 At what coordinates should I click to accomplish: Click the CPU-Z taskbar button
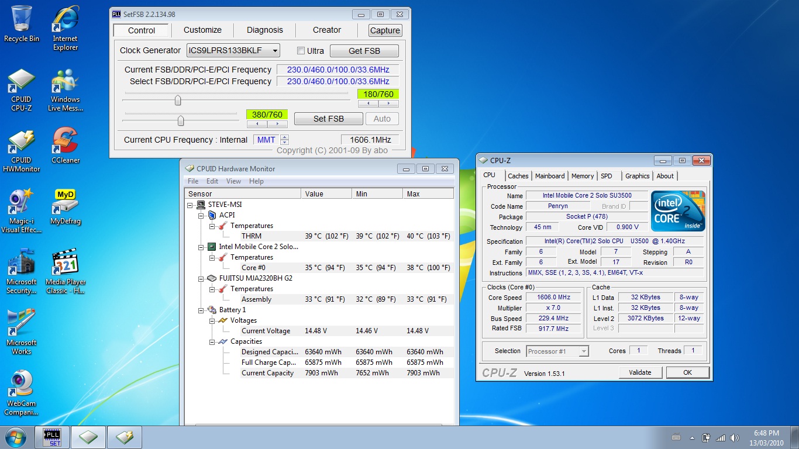88,437
